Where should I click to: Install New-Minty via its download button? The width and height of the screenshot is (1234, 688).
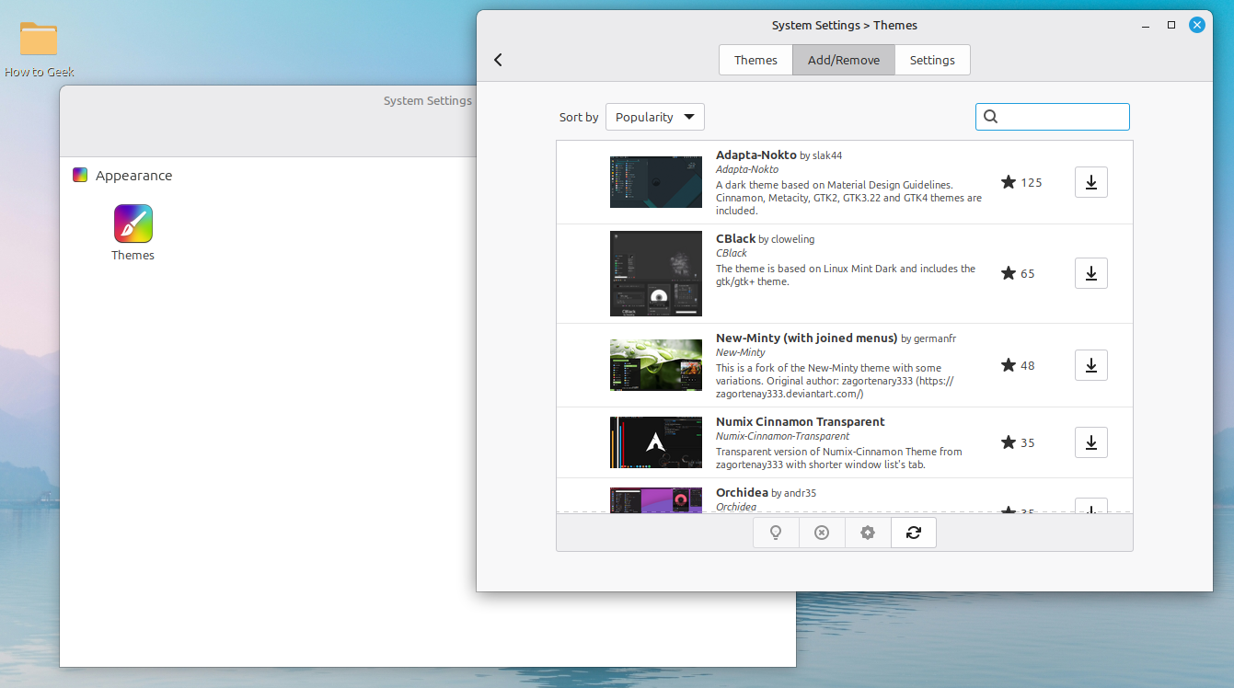[1090, 365]
